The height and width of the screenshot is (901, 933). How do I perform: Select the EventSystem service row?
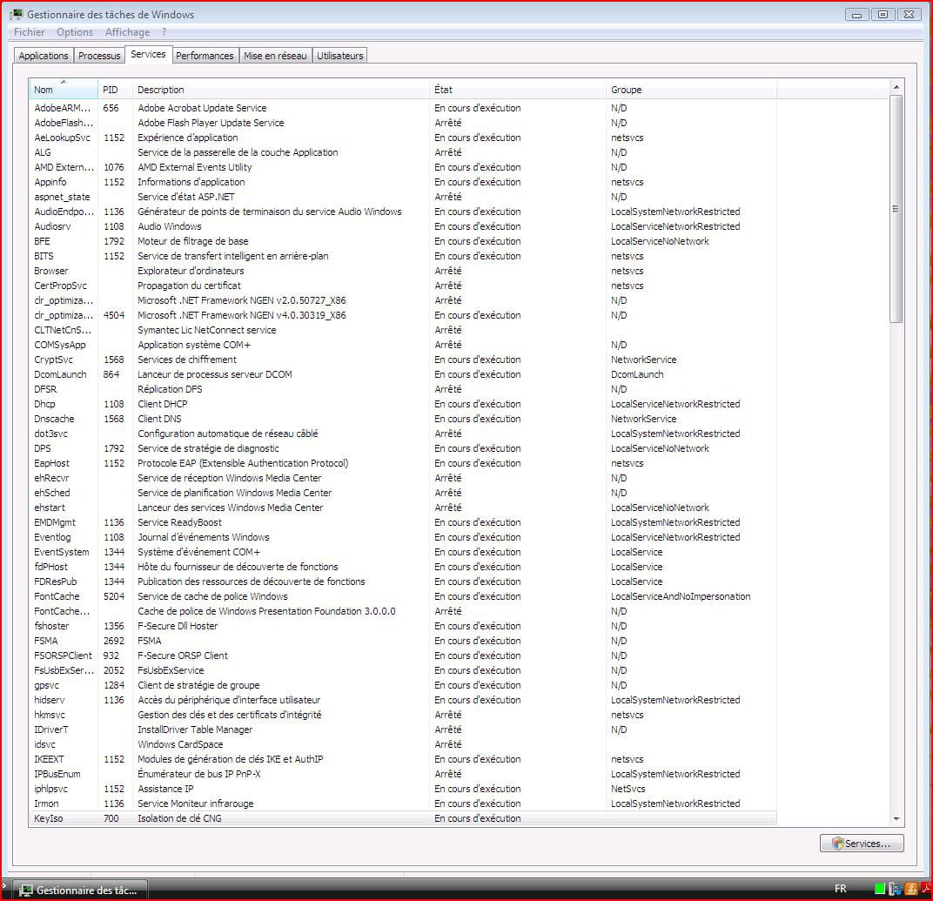coord(402,552)
